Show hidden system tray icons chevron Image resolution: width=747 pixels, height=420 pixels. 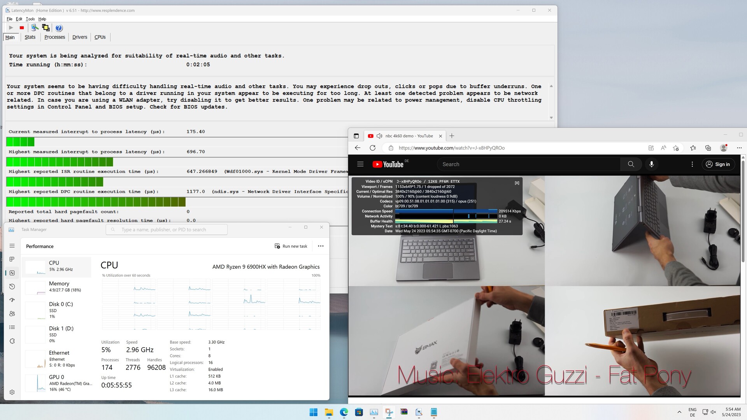pos(679,412)
